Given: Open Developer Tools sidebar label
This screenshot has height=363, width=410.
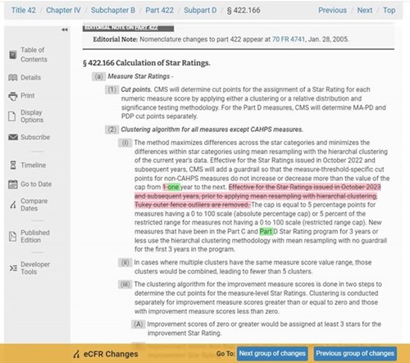Looking at the screenshot, I should 35,268.
